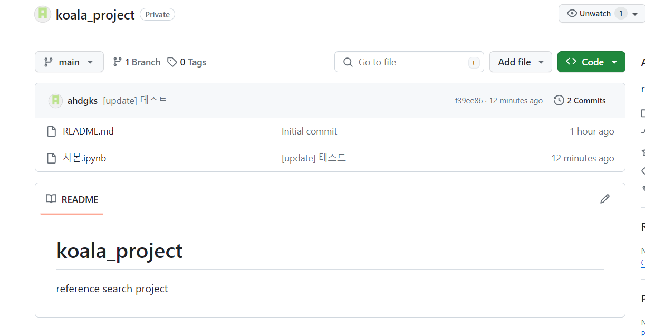Expand the Unwatch notification options arrow
The image size is (645, 336).
(x=634, y=14)
